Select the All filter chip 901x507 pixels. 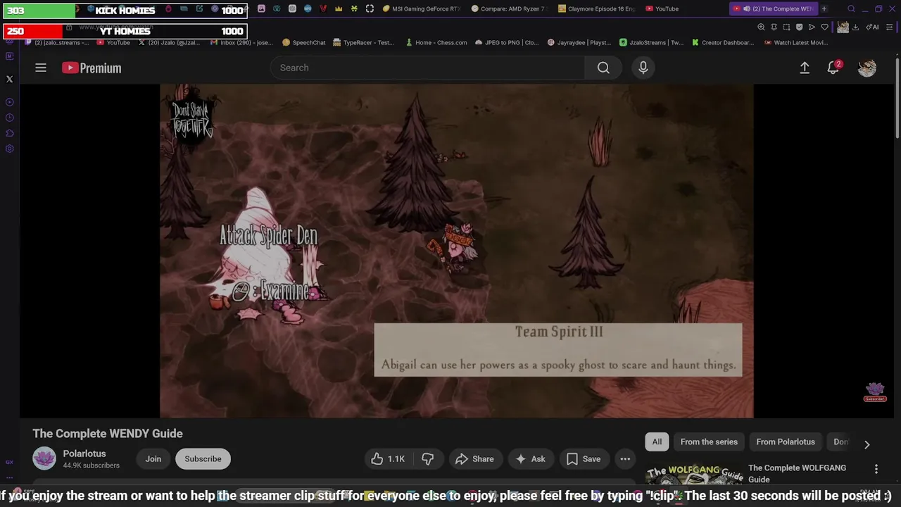657,442
